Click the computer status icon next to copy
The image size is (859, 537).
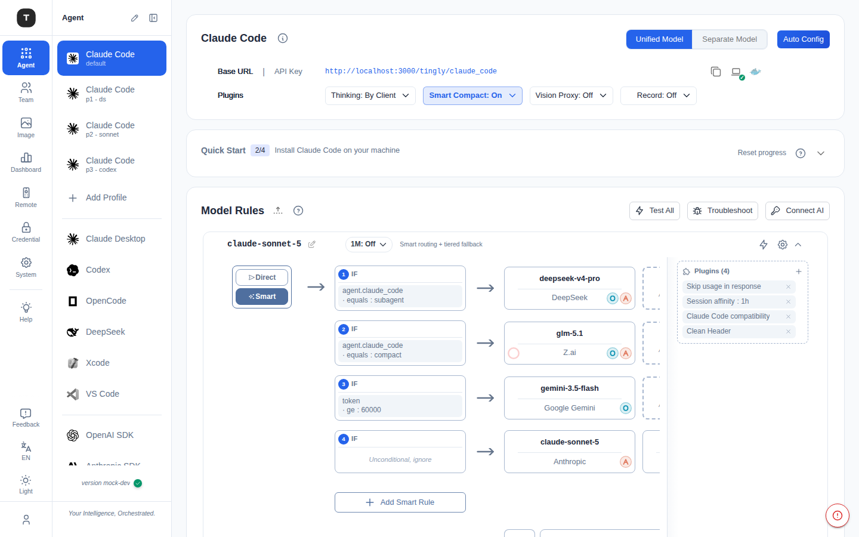pyautogui.click(x=737, y=73)
